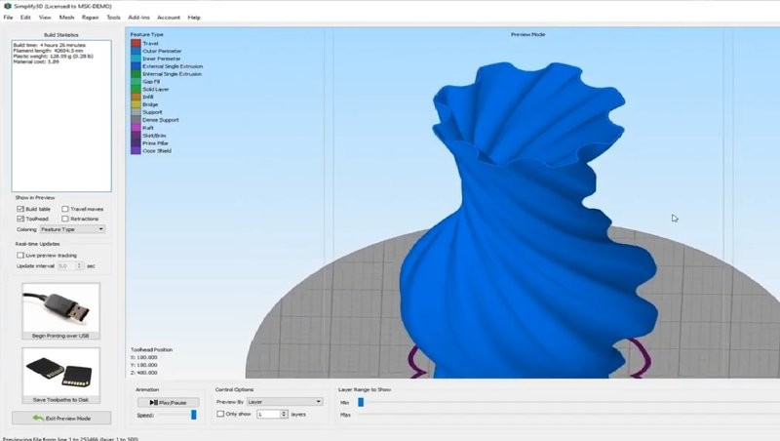The image size is (780, 441).
Task: Click the green Exit Preview Mode arrow
Action: [x=38, y=418]
